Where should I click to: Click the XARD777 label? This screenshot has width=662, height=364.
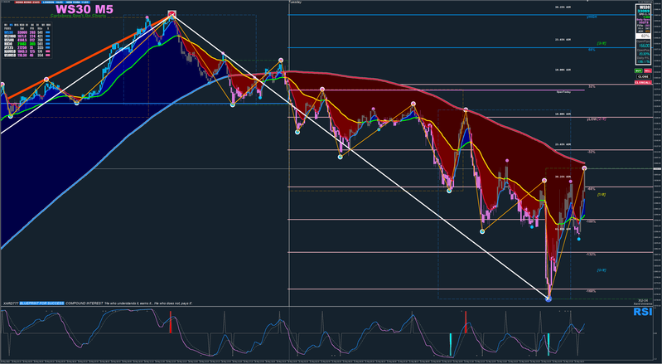pos(10,303)
